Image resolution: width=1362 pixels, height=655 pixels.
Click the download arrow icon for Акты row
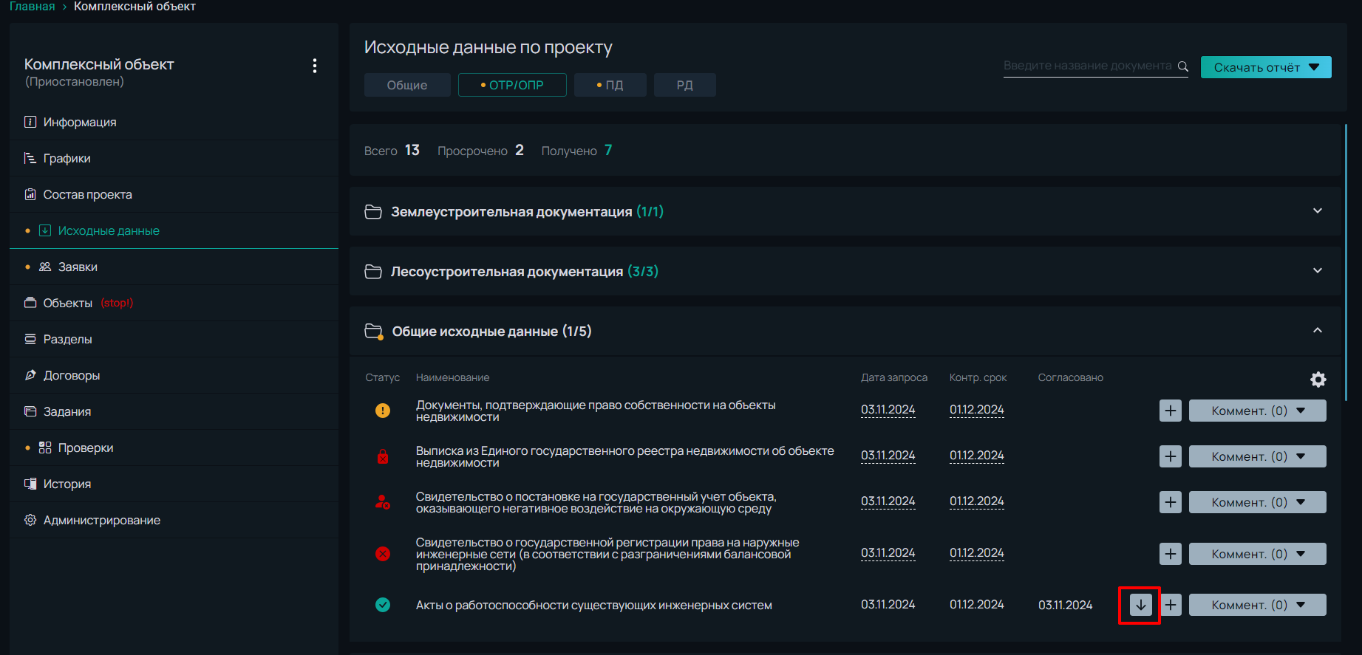click(1140, 605)
